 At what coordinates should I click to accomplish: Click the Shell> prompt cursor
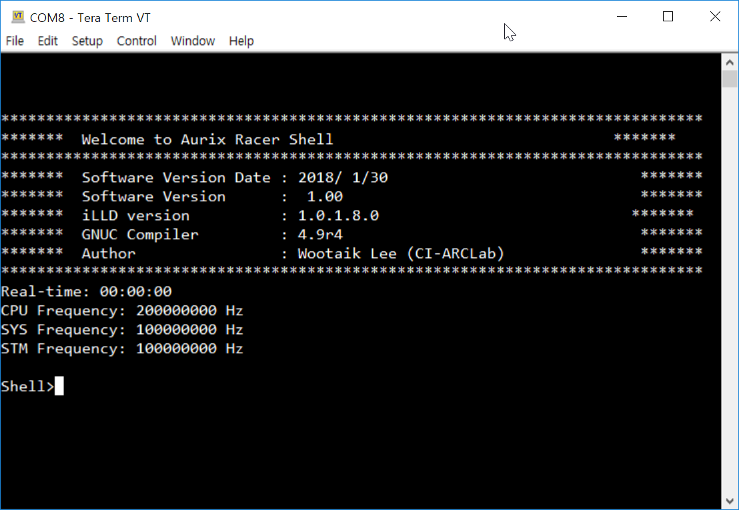[x=59, y=386]
